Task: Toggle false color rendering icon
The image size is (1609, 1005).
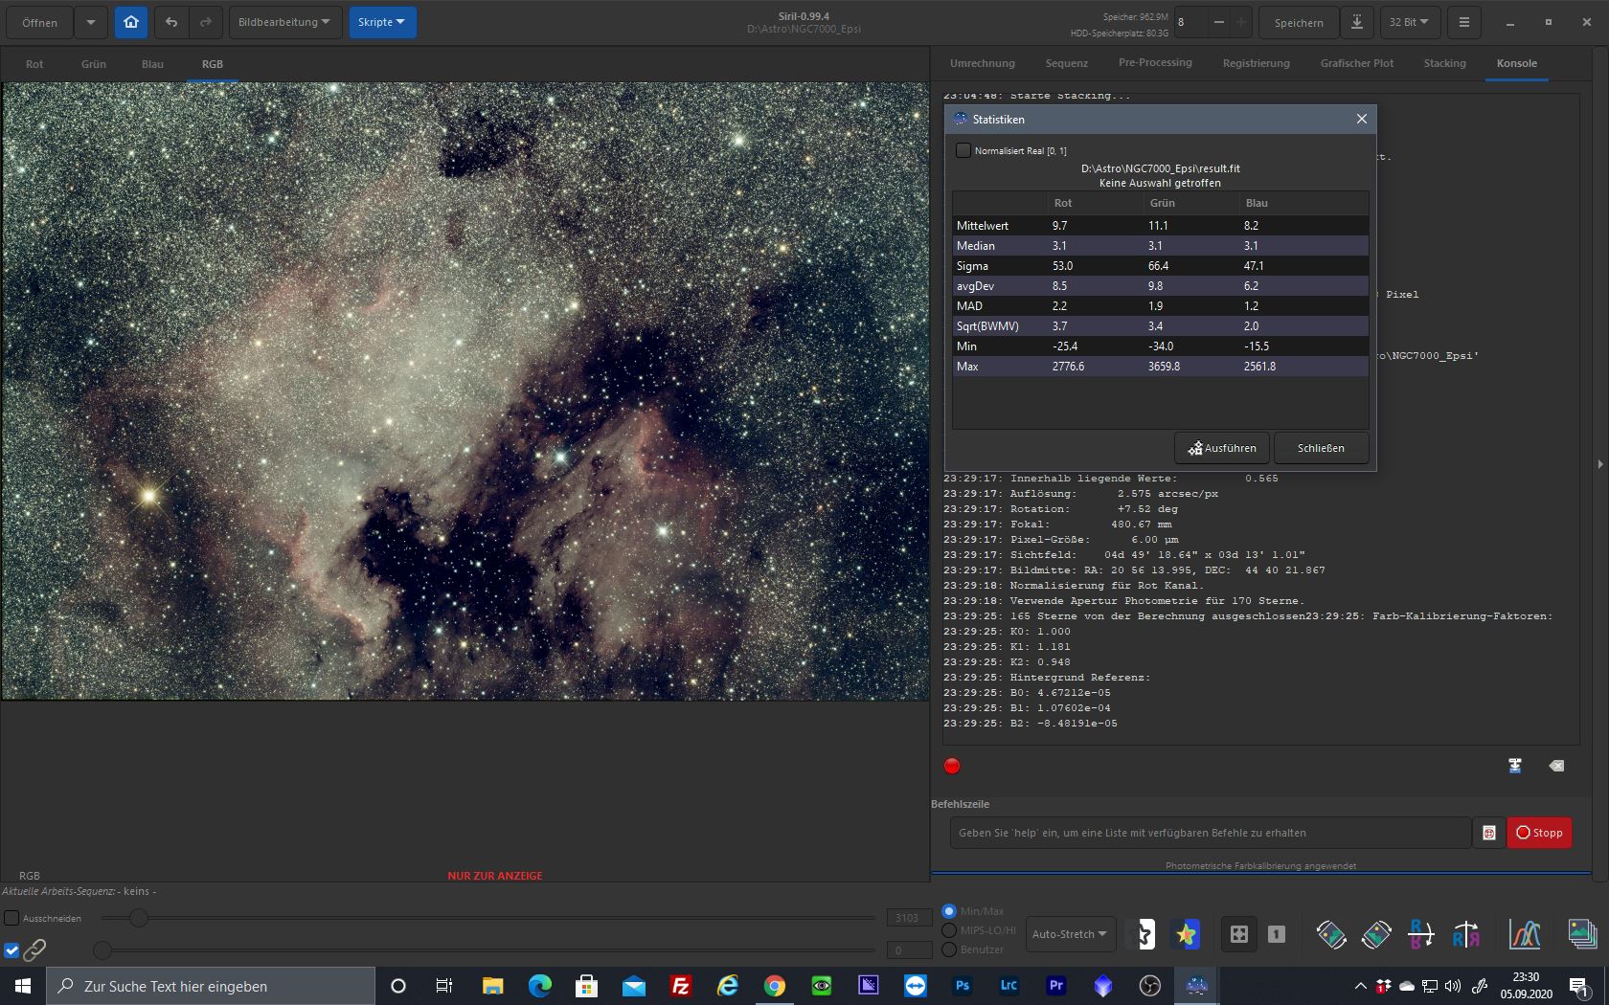Action: point(1187,934)
